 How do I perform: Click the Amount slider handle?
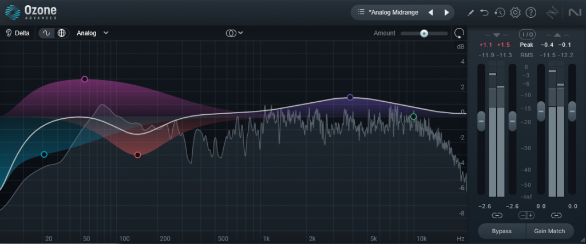424,33
